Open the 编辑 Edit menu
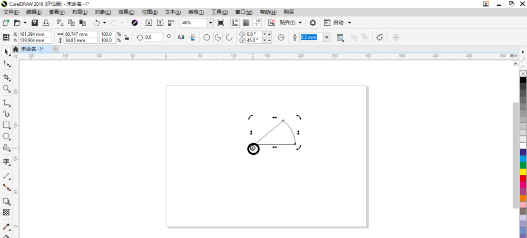Viewport: 527px width, 238px height. point(34,12)
